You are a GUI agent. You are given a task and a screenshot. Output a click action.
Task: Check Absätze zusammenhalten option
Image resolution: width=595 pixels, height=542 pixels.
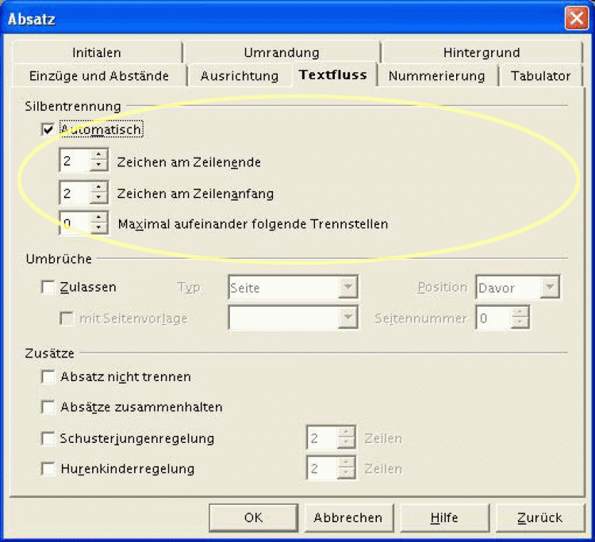click(48, 407)
